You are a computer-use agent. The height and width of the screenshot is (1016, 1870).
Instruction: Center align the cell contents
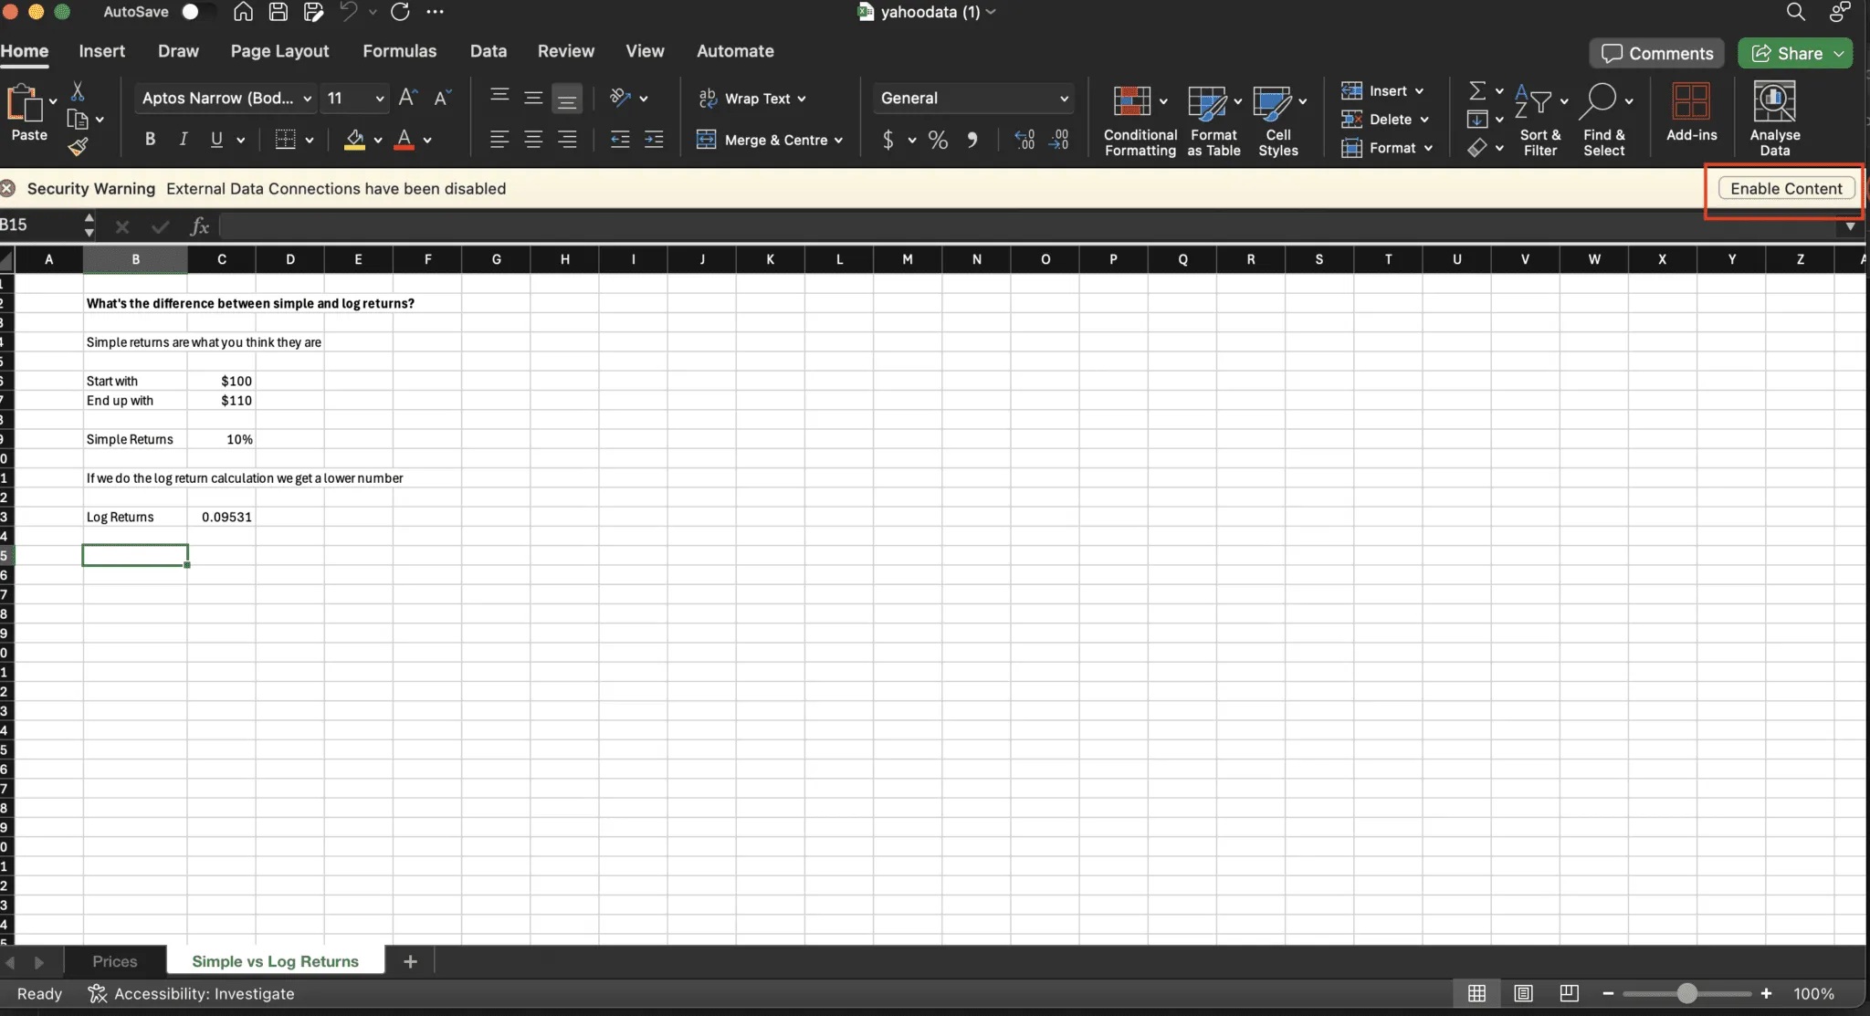[x=533, y=139]
